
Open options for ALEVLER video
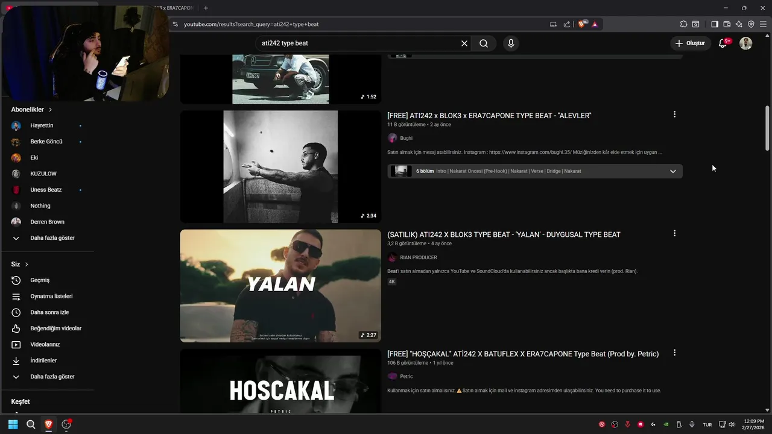click(x=674, y=115)
